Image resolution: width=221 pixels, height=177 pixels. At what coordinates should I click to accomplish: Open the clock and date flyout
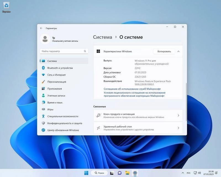pos(209,173)
